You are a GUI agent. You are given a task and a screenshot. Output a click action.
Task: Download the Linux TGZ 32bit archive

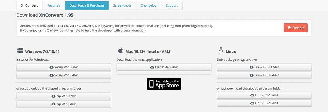[x=264, y=95]
